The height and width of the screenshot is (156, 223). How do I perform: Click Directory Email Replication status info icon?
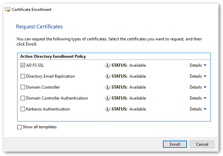tap(107, 76)
